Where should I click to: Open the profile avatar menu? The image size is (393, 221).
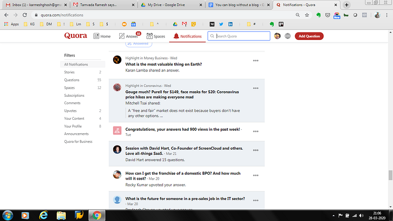(277, 36)
